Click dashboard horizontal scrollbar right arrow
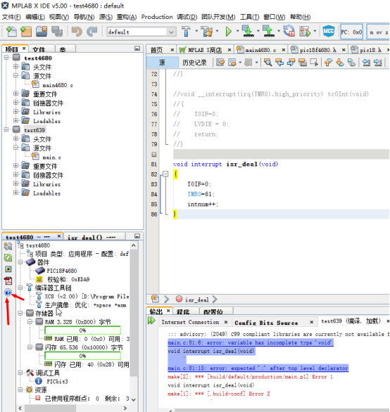 pyautogui.click(x=125, y=408)
